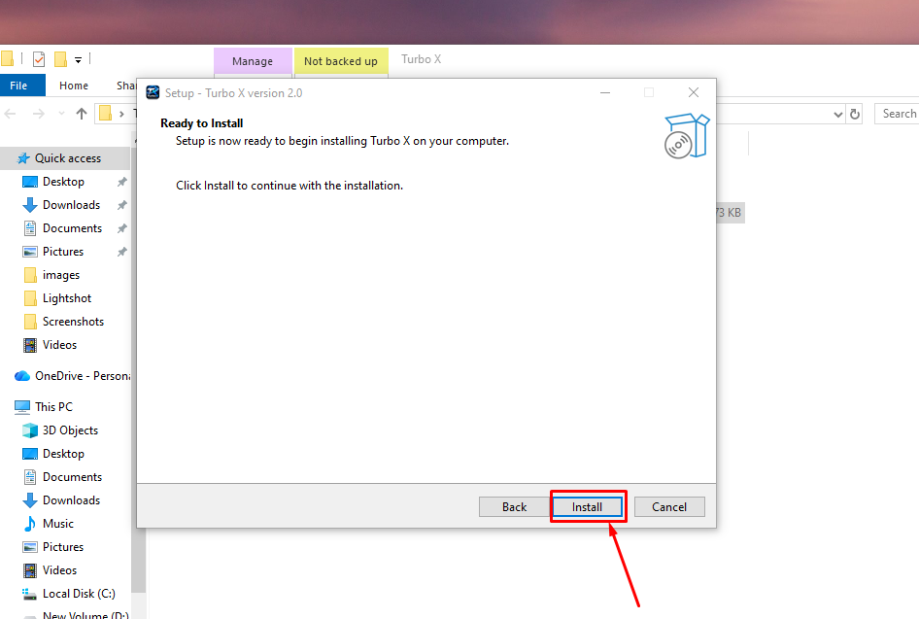
Task: Open the Screenshots folder in the sidebar
Action: click(x=73, y=322)
